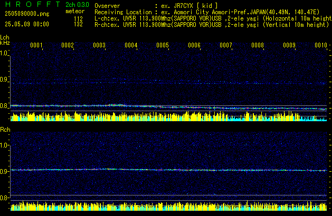
Task: Click time marker 0008
Action: (258, 45)
